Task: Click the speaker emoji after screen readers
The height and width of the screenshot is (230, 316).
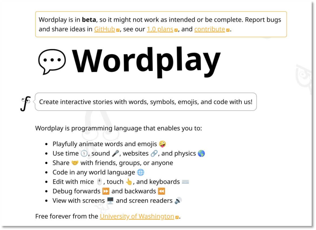Action: pyautogui.click(x=178, y=201)
